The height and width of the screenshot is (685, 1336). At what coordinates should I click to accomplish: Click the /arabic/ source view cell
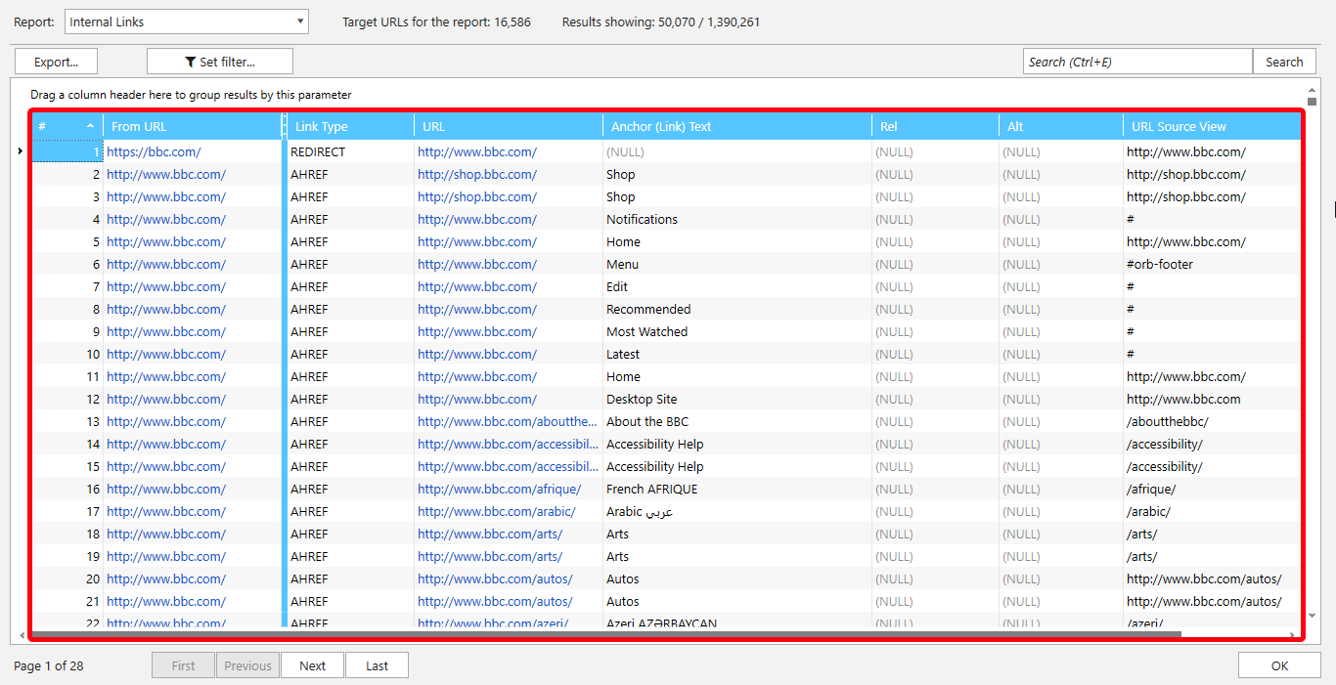[1212, 511]
